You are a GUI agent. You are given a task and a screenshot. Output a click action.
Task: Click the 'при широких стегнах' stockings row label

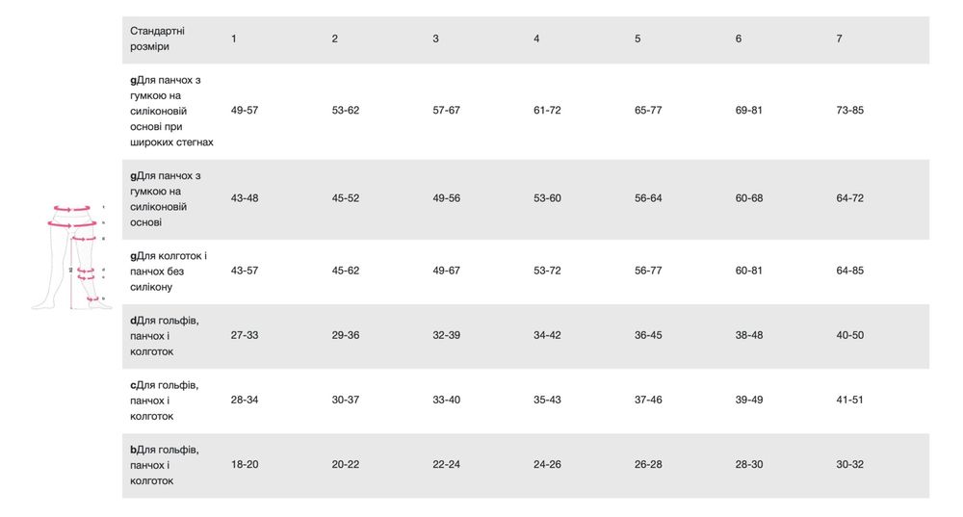[x=171, y=111]
